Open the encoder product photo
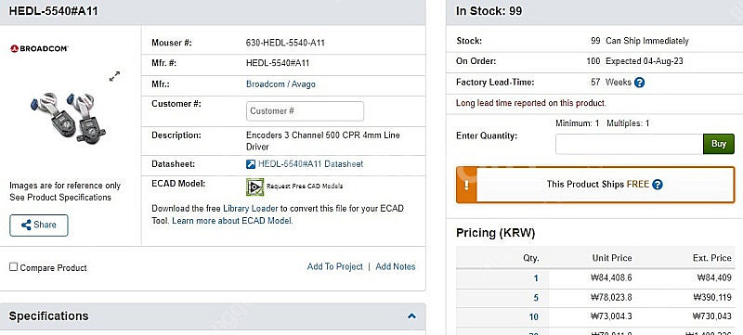Screen dimensions: 743x335 pos(68,118)
